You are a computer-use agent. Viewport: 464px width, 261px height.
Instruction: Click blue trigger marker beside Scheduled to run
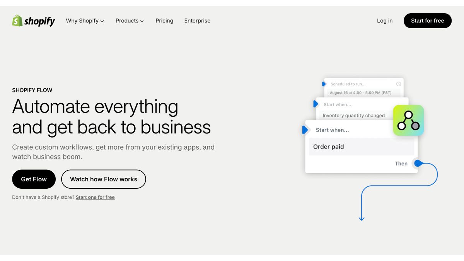(324, 84)
